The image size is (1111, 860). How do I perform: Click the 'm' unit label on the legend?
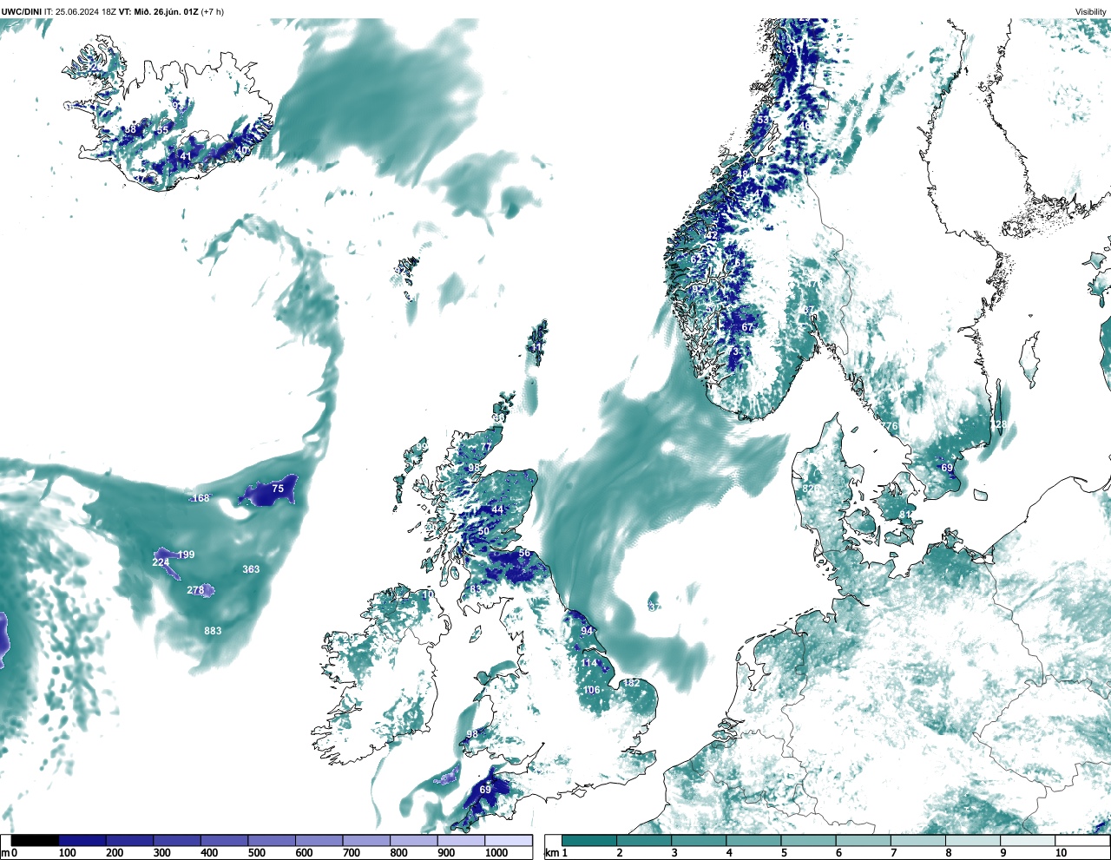(x=5, y=853)
